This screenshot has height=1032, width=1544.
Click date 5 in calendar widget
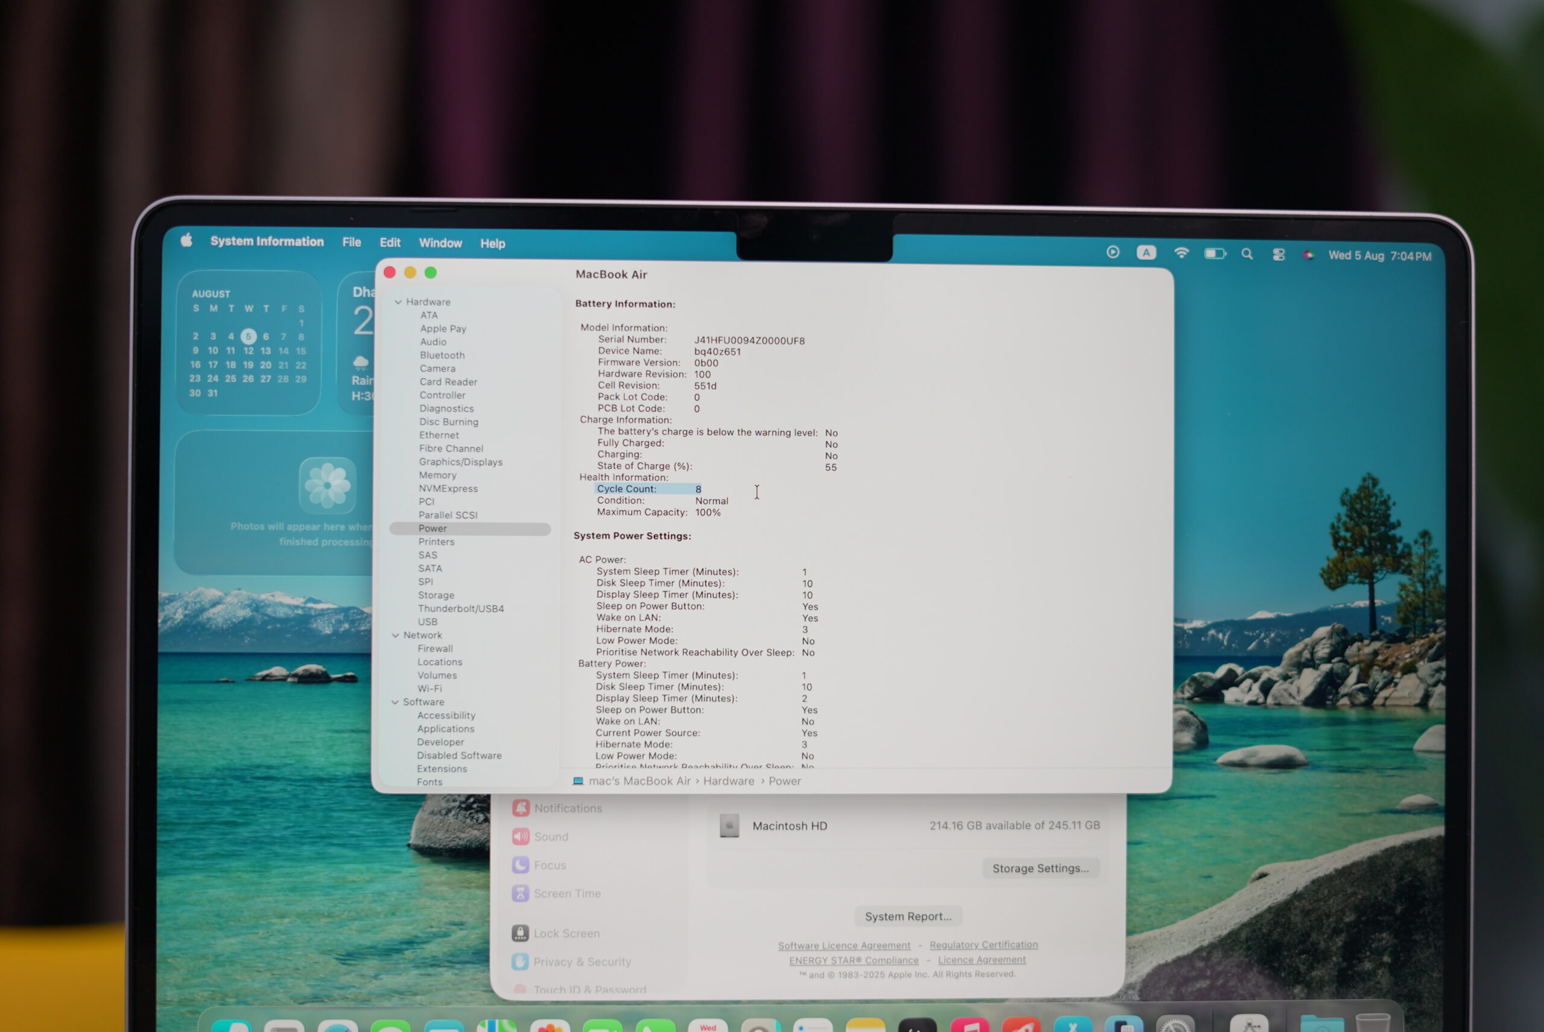[248, 336]
